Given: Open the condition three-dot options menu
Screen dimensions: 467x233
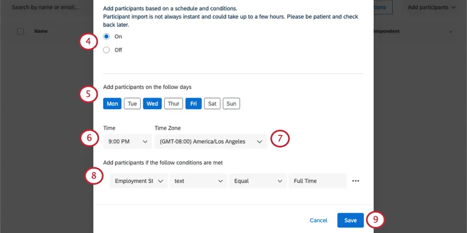Looking at the screenshot, I should point(355,181).
